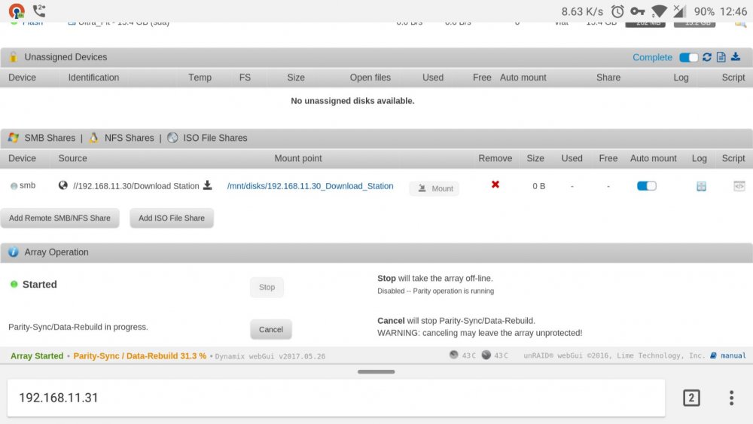Click the Share column header in Unassigned Devices
Screen dimensions: 753x424
coord(608,78)
